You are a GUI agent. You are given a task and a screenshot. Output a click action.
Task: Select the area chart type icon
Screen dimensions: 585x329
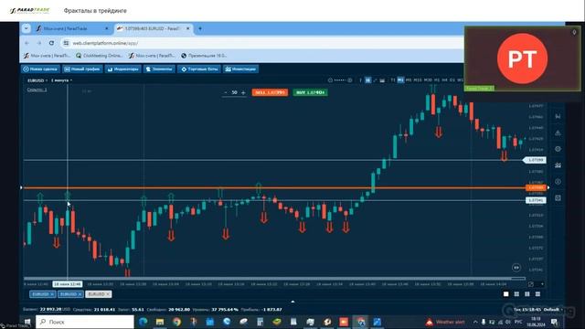click(382, 80)
